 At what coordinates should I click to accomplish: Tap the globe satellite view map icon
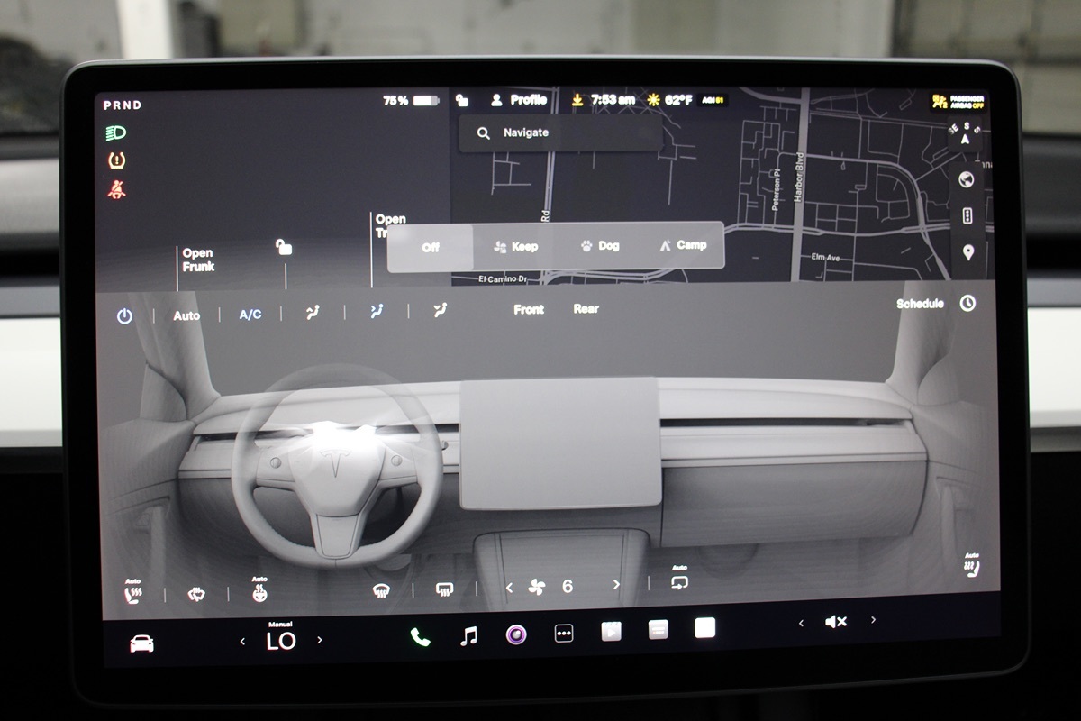(967, 179)
